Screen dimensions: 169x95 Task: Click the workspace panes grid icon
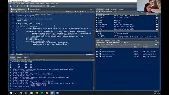(x=48, y=6)
